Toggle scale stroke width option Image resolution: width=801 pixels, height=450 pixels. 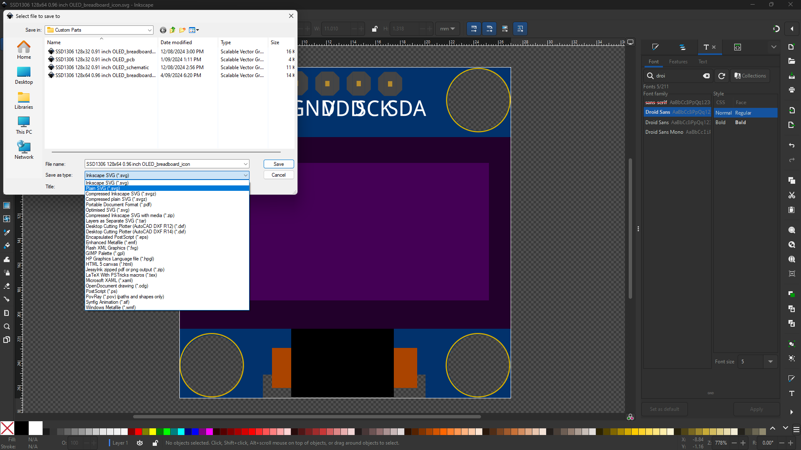(x=474, y=29)
